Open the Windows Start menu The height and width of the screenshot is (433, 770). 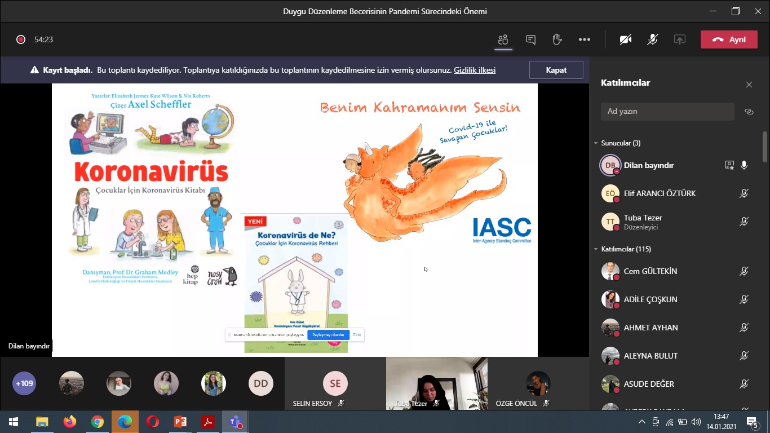pyautogui.click(x=14, y=422)
